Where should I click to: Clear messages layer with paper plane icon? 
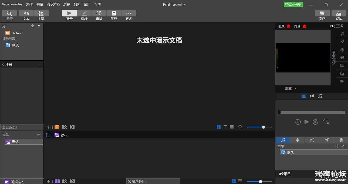pyautogui.click(x=342, y=42)
